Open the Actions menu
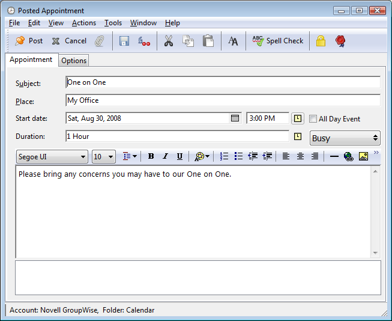Viewport: 392px width, 321px height. 83,23
